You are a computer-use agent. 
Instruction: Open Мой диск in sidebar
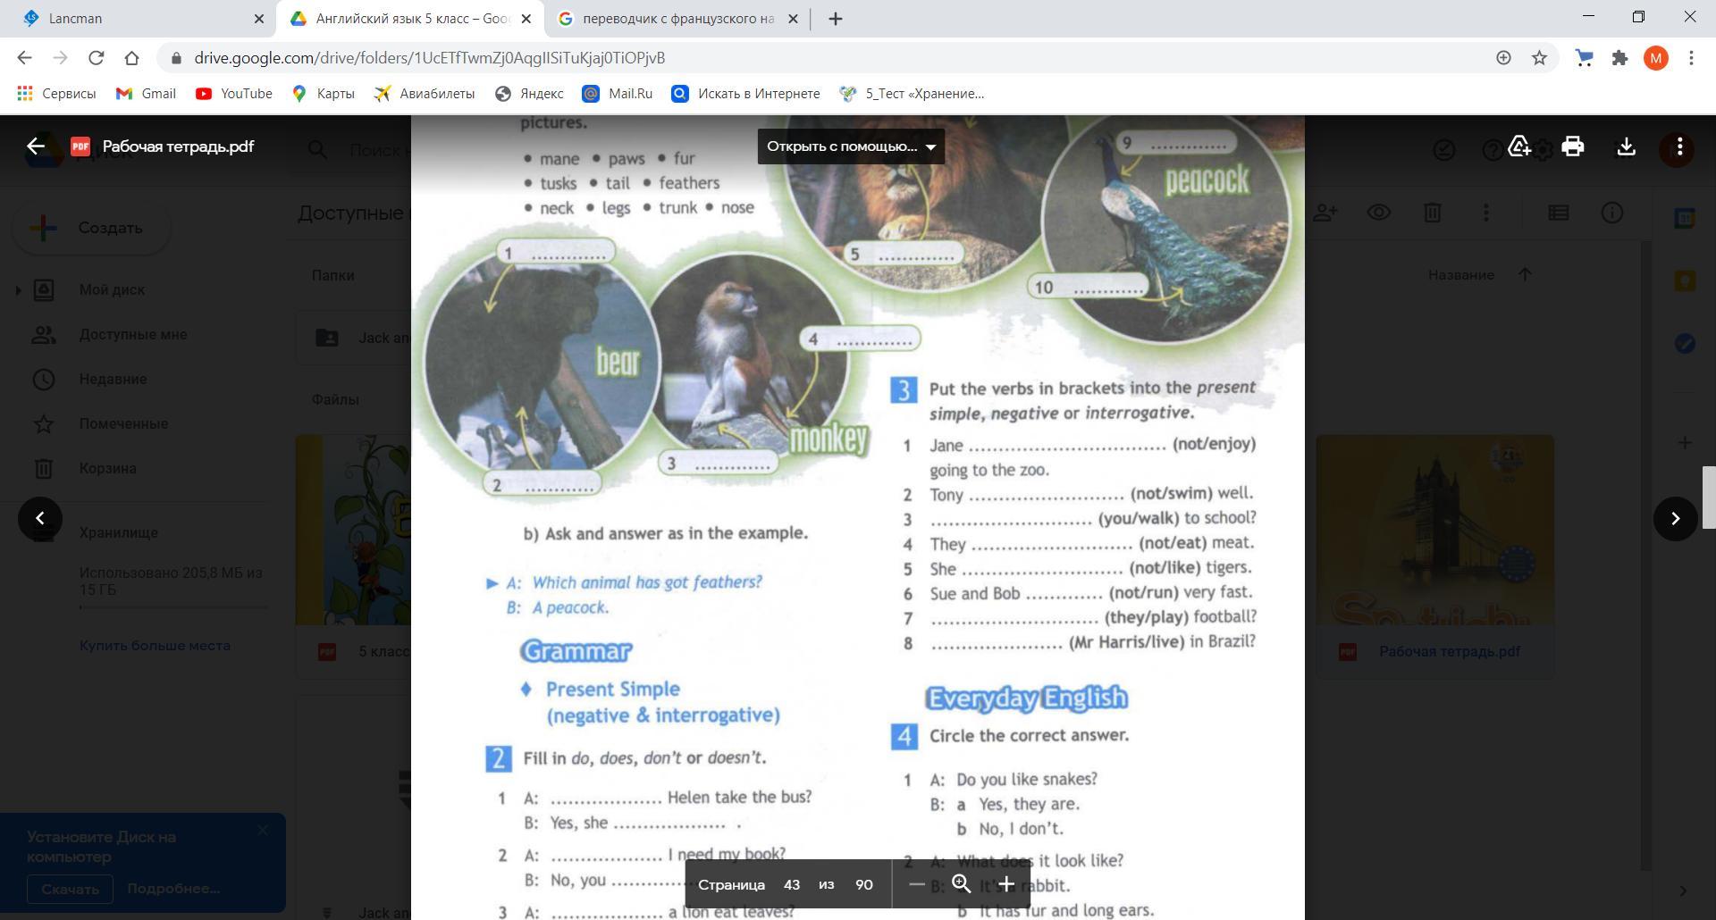tap(112, 289)
